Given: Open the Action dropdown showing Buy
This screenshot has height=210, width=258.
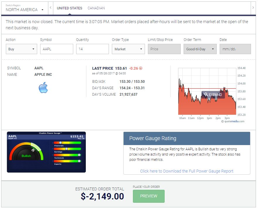Looking at the screenshot, I should tap(21, 49).
